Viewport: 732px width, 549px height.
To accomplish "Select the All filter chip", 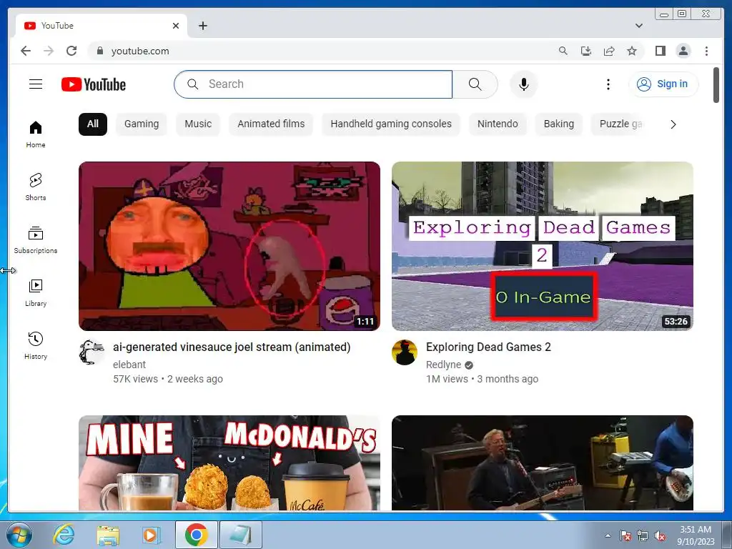I will click(93, 124).
